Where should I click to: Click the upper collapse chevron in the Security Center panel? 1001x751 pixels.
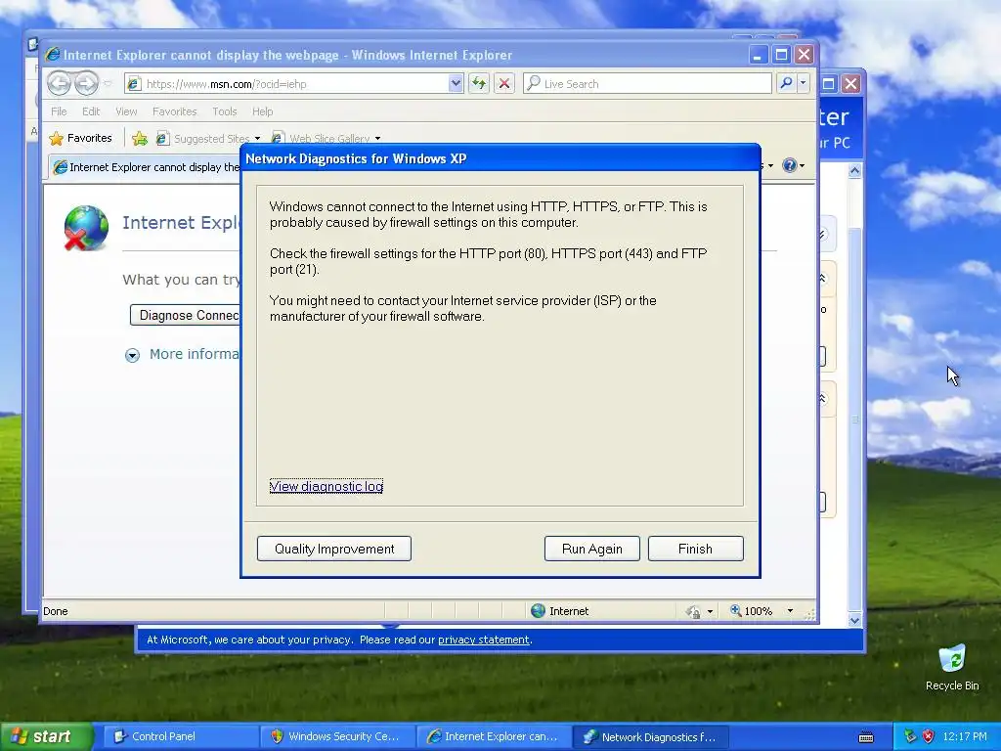[822, 279]
